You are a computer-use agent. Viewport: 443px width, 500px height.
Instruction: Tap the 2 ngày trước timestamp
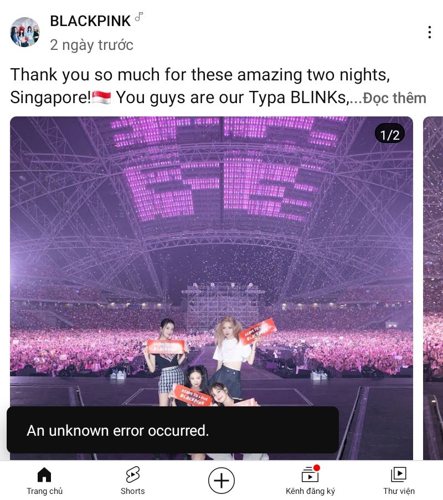(91, 45)
